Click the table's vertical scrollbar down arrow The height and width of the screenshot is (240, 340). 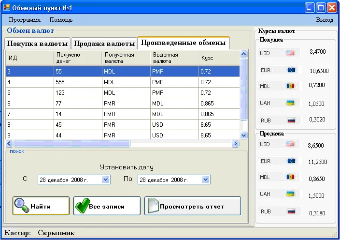(x=243, y=136)
